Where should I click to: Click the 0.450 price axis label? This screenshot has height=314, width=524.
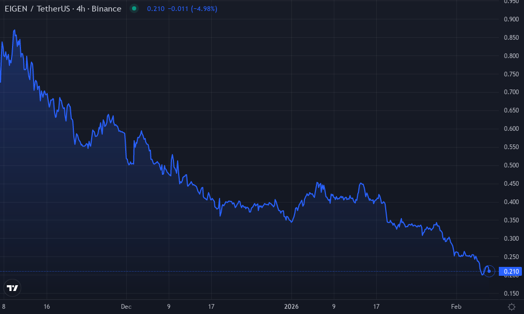pyautogui.click(x=511, y=184)
